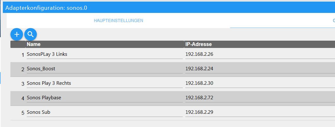The height and width of the screenshot is (127, 335).
Task: Change the 192.168.2.72 IP address field
Action: coord(260,98)
